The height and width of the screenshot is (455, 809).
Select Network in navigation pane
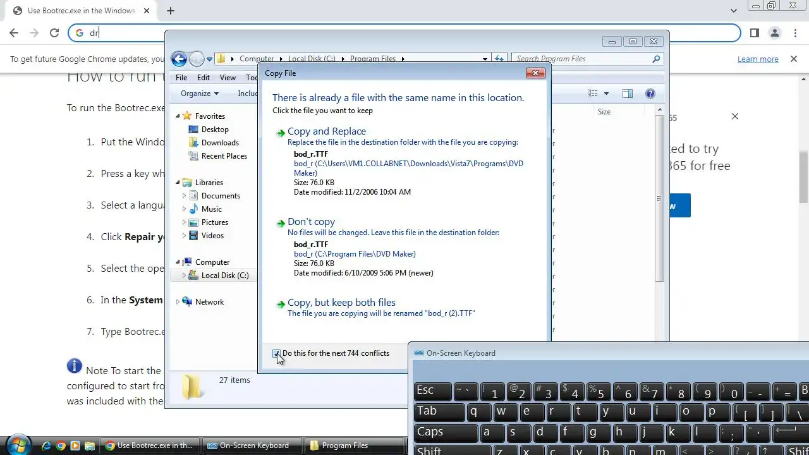[209, 302]
